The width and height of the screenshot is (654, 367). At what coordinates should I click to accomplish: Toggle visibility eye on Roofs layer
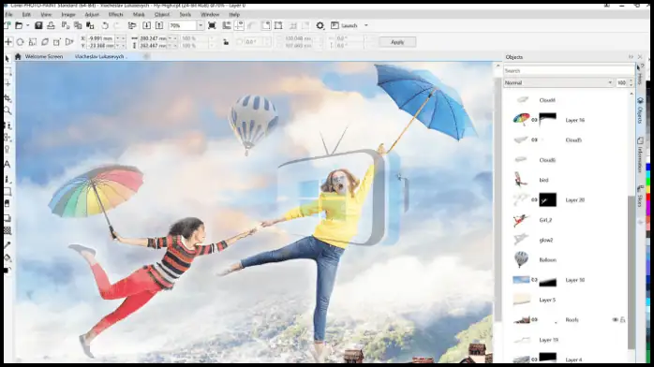(x=615, y=320)
